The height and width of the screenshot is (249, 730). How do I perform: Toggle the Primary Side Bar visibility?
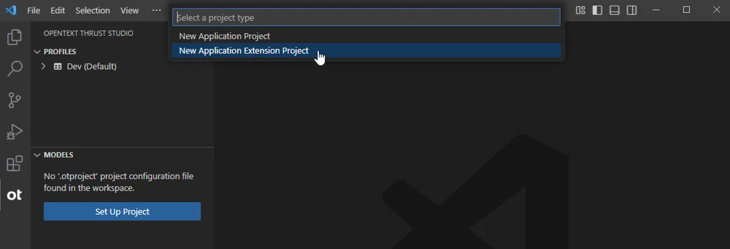click(x=597, y=10)
